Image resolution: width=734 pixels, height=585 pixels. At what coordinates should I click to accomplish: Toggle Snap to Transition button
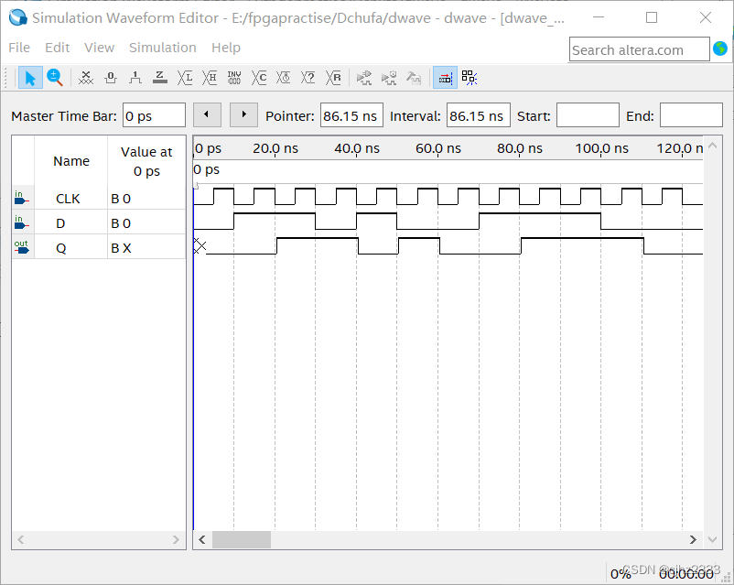pos(470,78)
